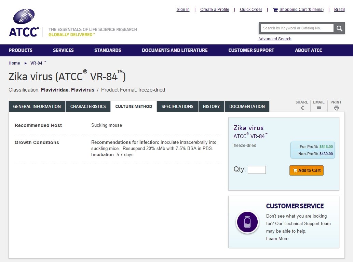353x262 pixels.
Task: Open Documents and Literature menu
Action: click(175, 51)
